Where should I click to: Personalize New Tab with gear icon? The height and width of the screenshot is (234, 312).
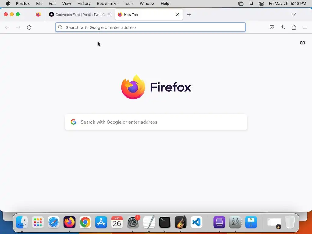pos(303,43)
